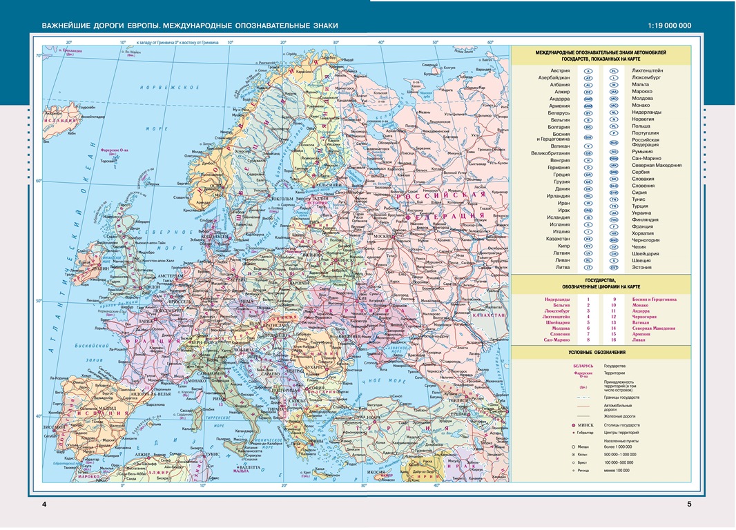Select the 'KZ' oval sign for Казахстан
Viewport: 736px width, 530px height.
[x=589, y=239]
